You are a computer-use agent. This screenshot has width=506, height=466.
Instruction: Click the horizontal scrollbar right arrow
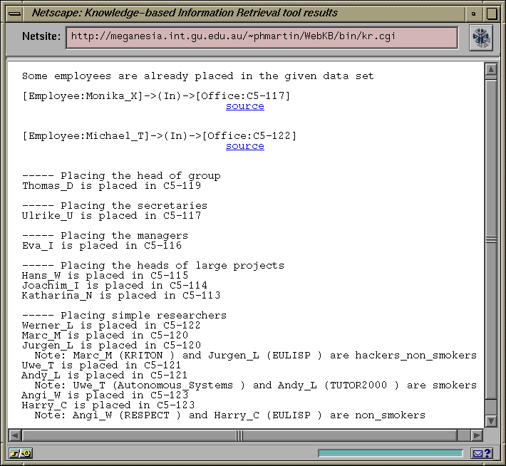[477, 434]
